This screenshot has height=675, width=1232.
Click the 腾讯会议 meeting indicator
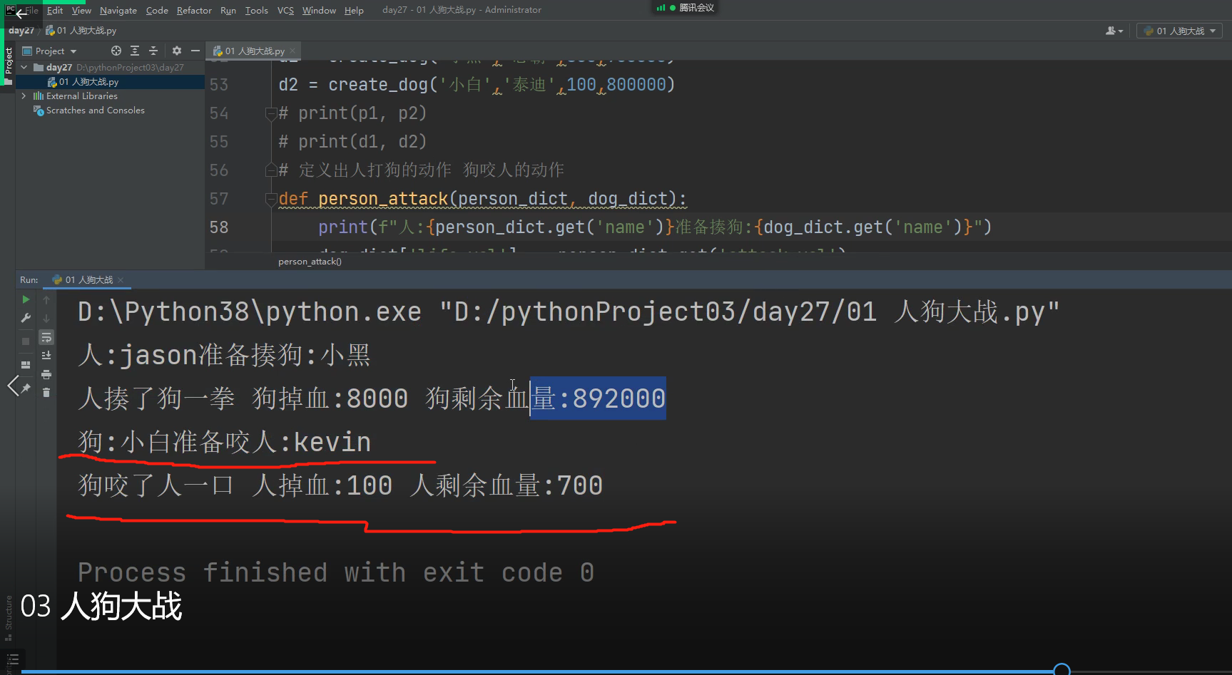point(686,8)
